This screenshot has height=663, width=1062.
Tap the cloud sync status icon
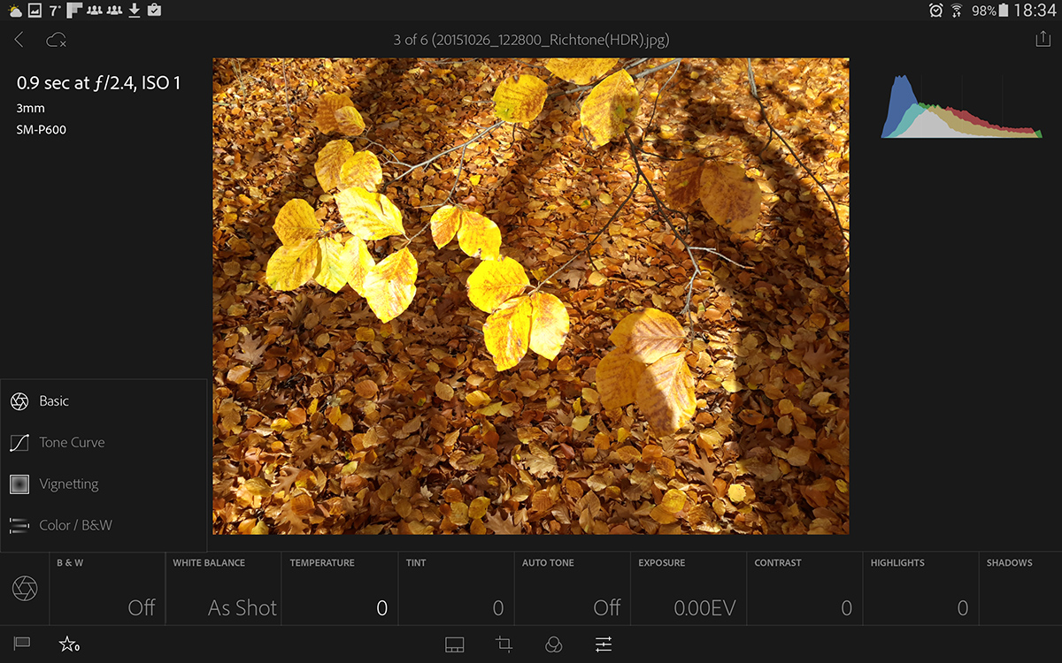click(x=56, y=40)
